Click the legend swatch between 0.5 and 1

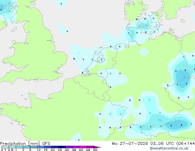[x=12, y=147]
